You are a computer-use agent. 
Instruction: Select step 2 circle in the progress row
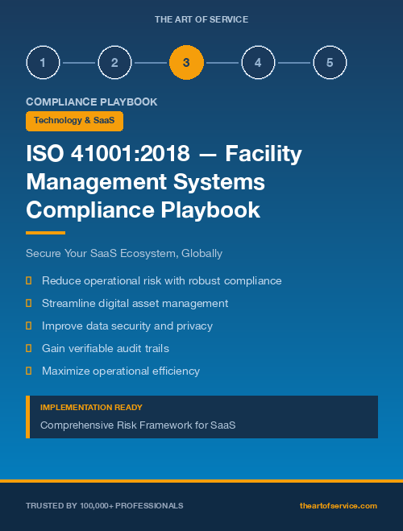[114, 63]
